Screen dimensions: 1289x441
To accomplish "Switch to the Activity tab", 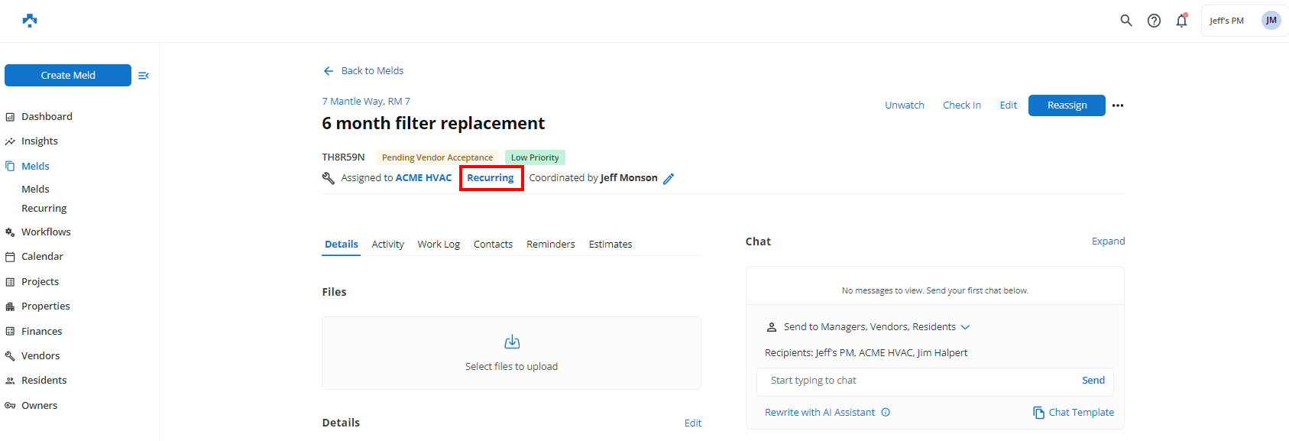I will 387,245.
